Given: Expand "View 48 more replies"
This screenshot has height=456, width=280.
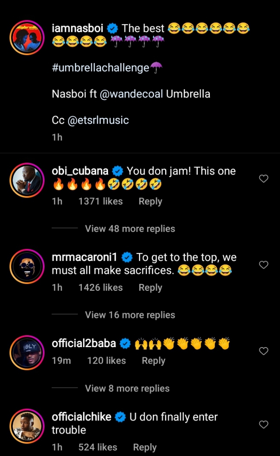Looking at the screenshot, I should [130, 229].
